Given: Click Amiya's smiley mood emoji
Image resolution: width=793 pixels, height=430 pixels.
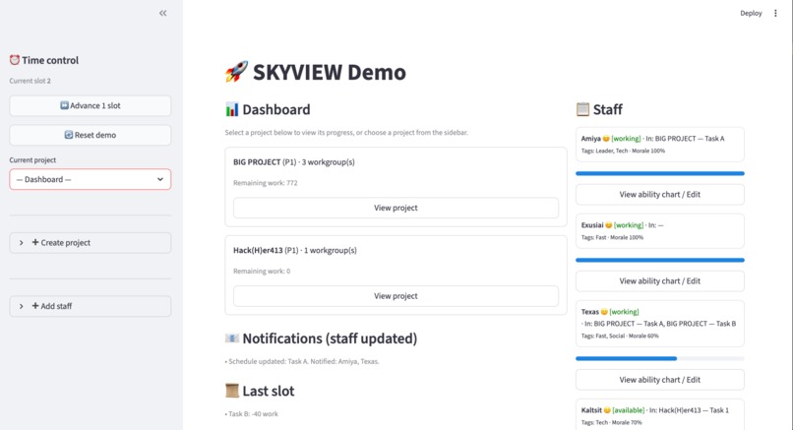Looking at the screenshot, I should point(606,139).
